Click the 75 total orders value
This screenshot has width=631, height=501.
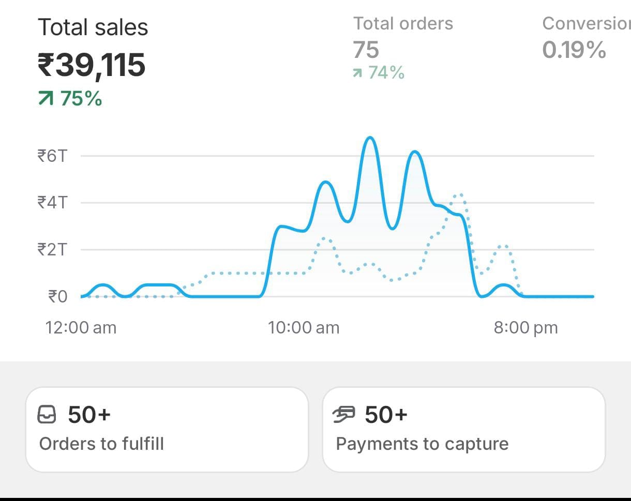366,50
